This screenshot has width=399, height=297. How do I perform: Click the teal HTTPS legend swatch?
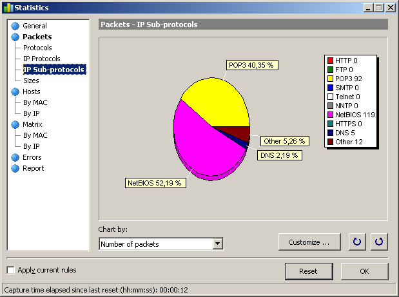click(330, 124)
